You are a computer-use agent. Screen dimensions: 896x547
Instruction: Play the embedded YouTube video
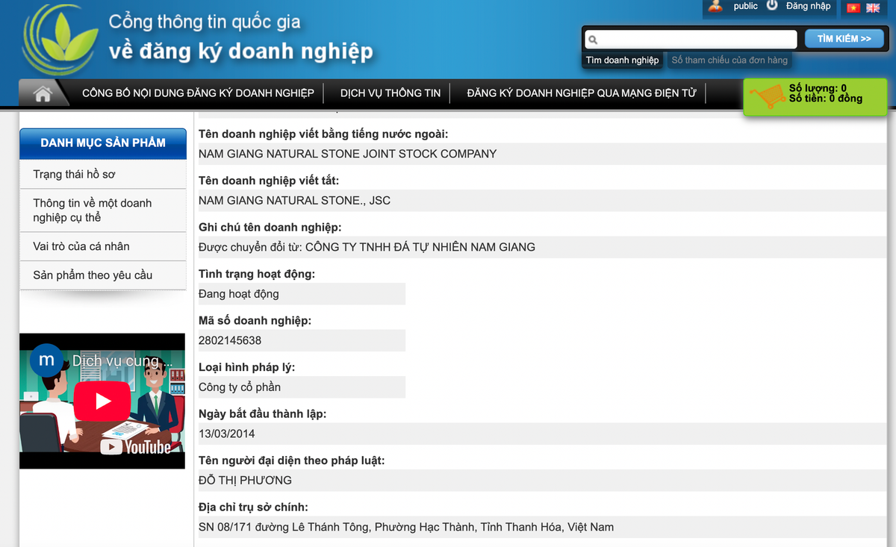[x=102, y=401]
